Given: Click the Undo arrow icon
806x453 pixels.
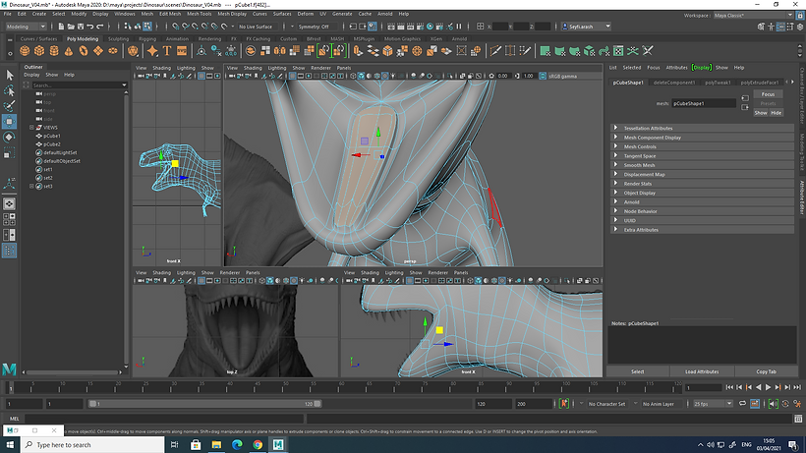Looking at the screenshot, I should [90, 27].
